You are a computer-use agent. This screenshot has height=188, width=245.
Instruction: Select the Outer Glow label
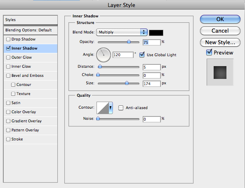[x=22, y=57]
